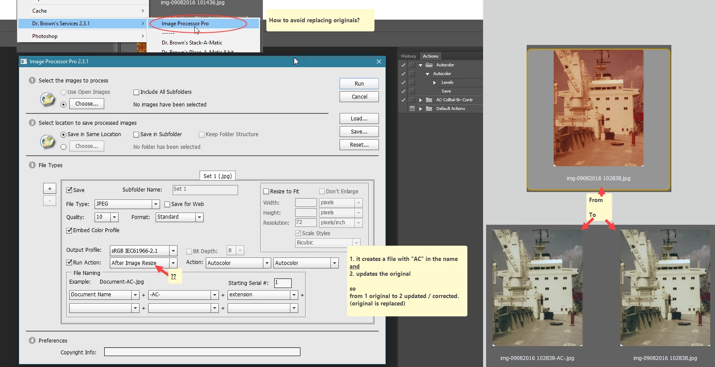Click the folder icon under Select the images to process
This screenshot has width=715, height=367.
pos(48,99)
